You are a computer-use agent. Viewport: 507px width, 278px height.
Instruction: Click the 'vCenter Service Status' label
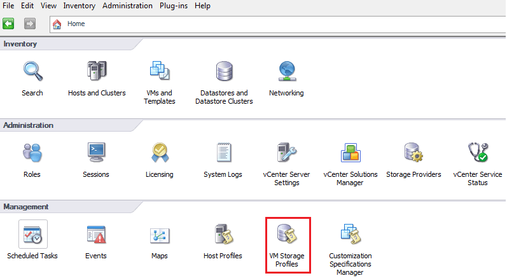478,178
